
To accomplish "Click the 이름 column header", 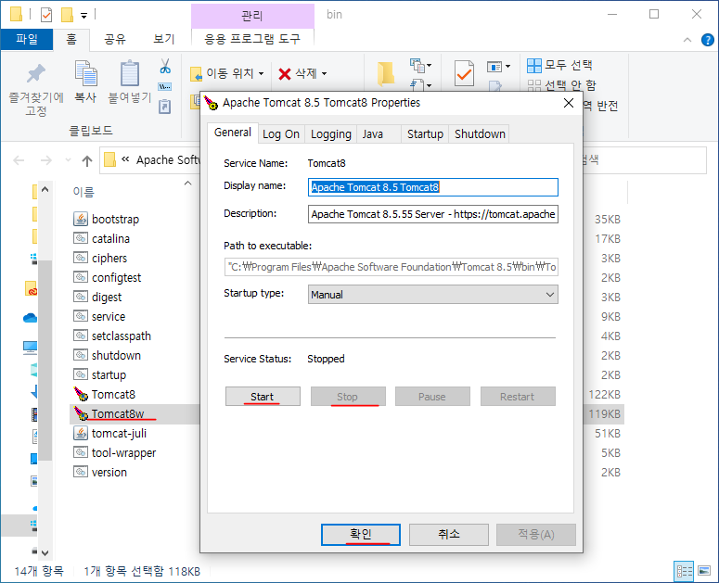I will pyautogui.click(x=83, y=192).
